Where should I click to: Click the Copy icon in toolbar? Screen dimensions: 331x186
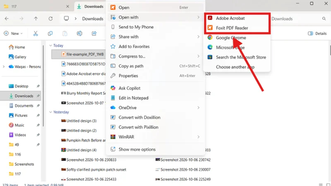pos(50,33)
